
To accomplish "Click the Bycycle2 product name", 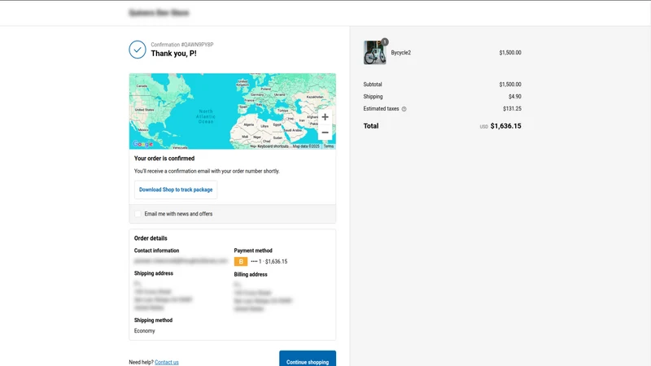I will pyautogui.click(x=400, y=53).
